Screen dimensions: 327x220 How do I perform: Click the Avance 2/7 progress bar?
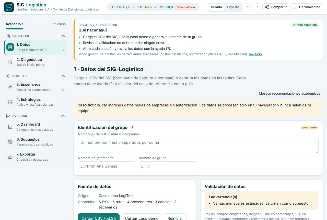[36, 29]
